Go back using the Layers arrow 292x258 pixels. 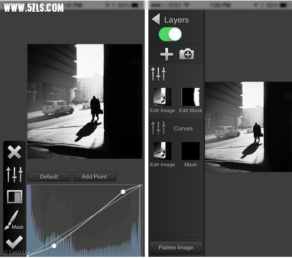click(156, 19)
